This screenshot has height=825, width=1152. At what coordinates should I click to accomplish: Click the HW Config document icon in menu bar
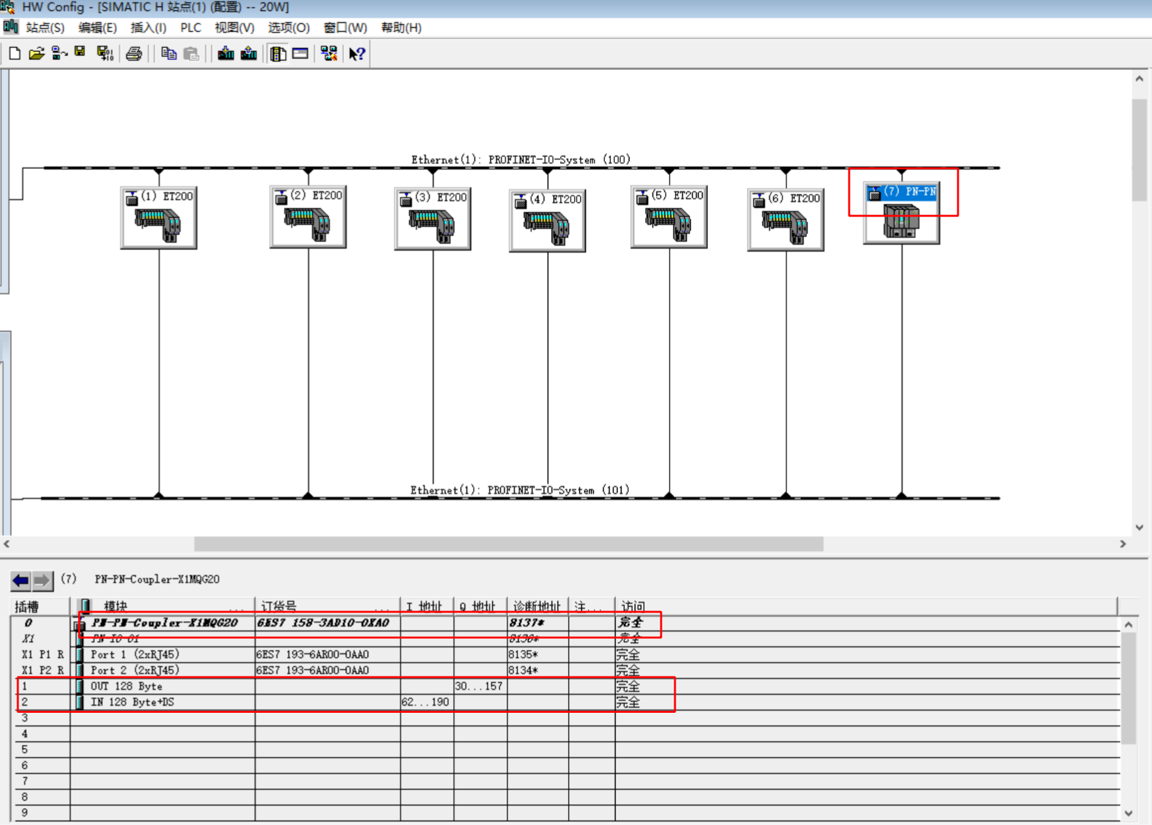pyautogui.click(x=11, y=27)
